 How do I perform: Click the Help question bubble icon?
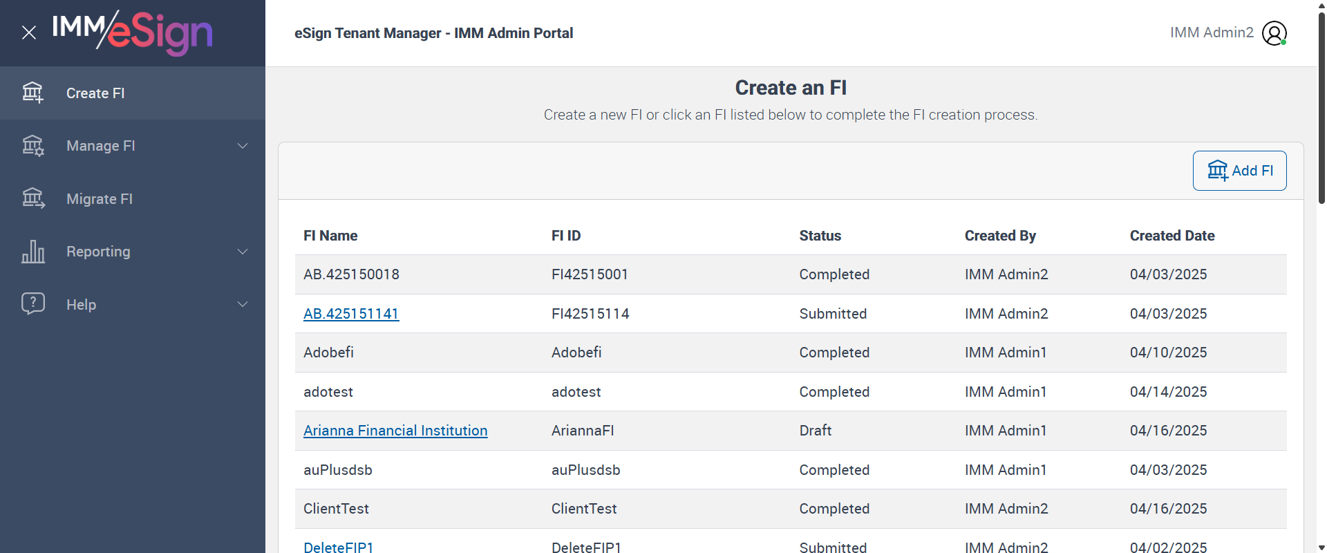click(32, 304)
